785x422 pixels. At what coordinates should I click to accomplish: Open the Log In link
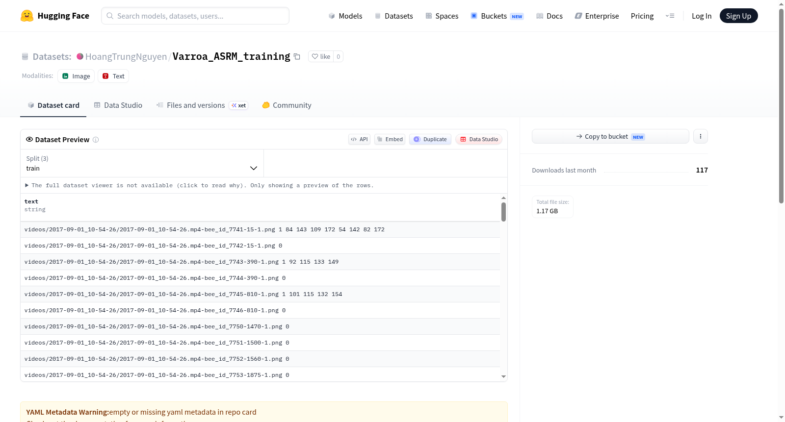(702, 16)
